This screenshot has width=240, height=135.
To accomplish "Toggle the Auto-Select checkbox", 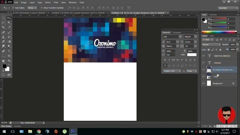I will [13, 8].
